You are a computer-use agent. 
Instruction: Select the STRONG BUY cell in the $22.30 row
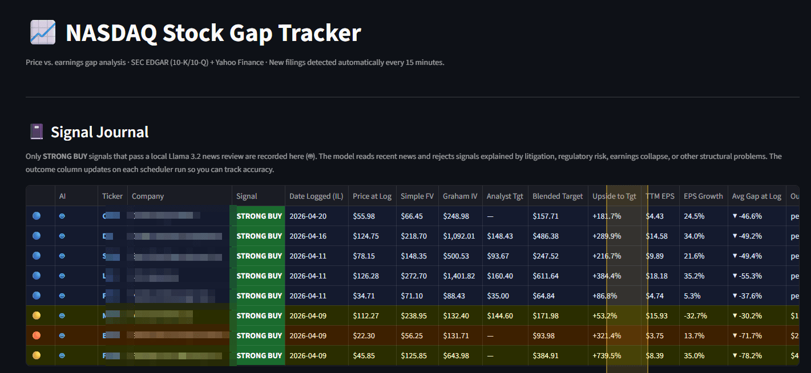pos(259,335)
